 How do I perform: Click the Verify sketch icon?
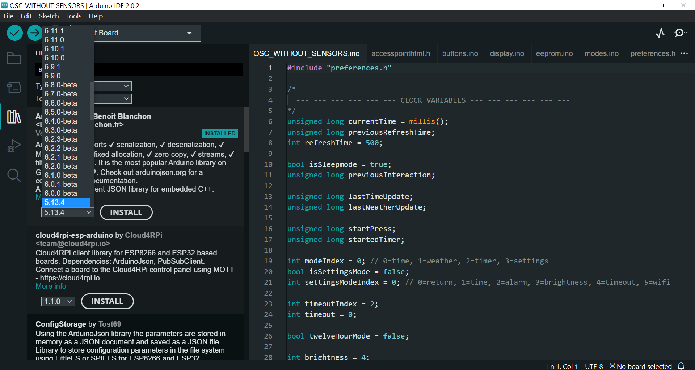pyautogui.click(x=14, y=33)
